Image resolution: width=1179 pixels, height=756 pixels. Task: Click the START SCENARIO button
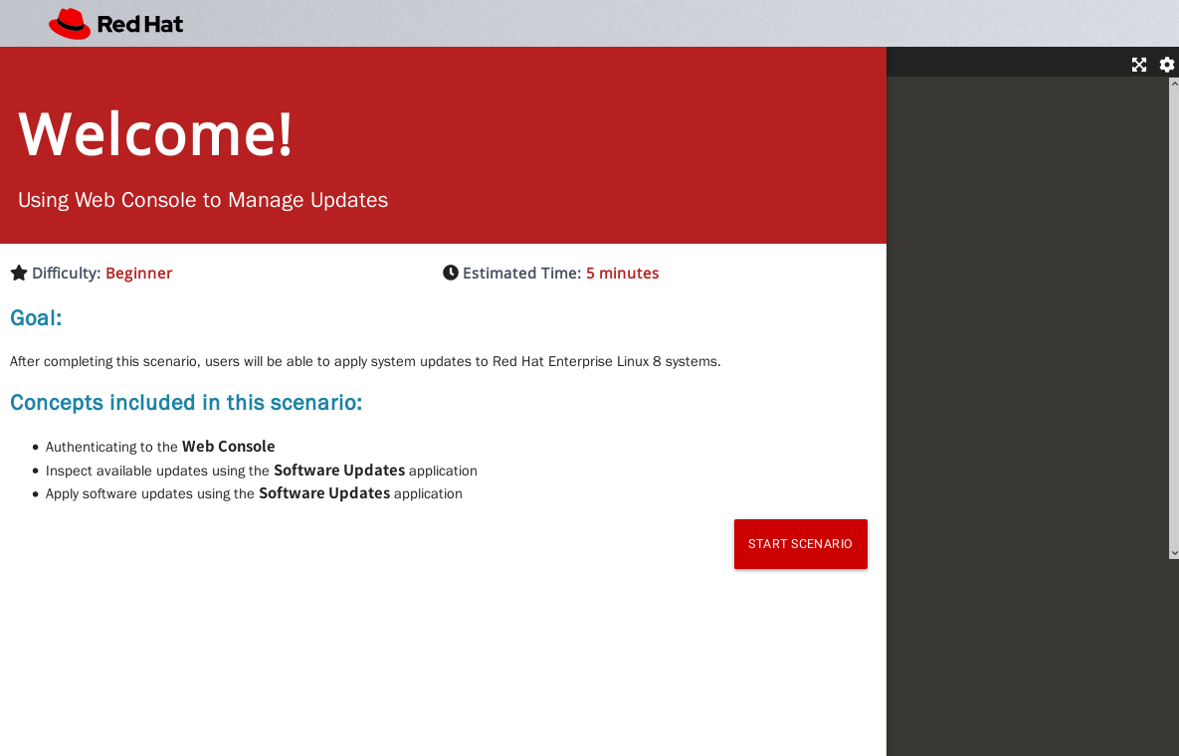point(800,544)
